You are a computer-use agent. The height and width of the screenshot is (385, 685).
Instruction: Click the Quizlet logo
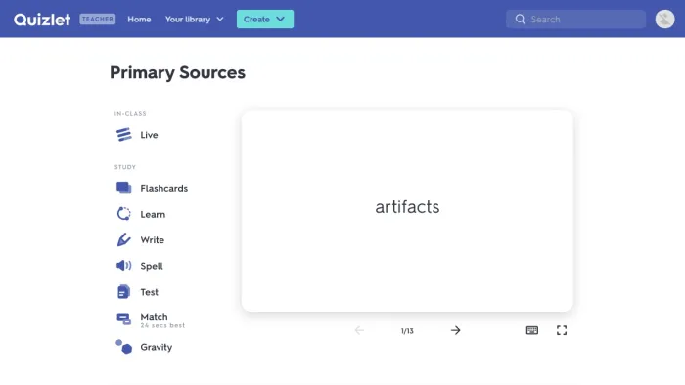(x=42, y=20)
